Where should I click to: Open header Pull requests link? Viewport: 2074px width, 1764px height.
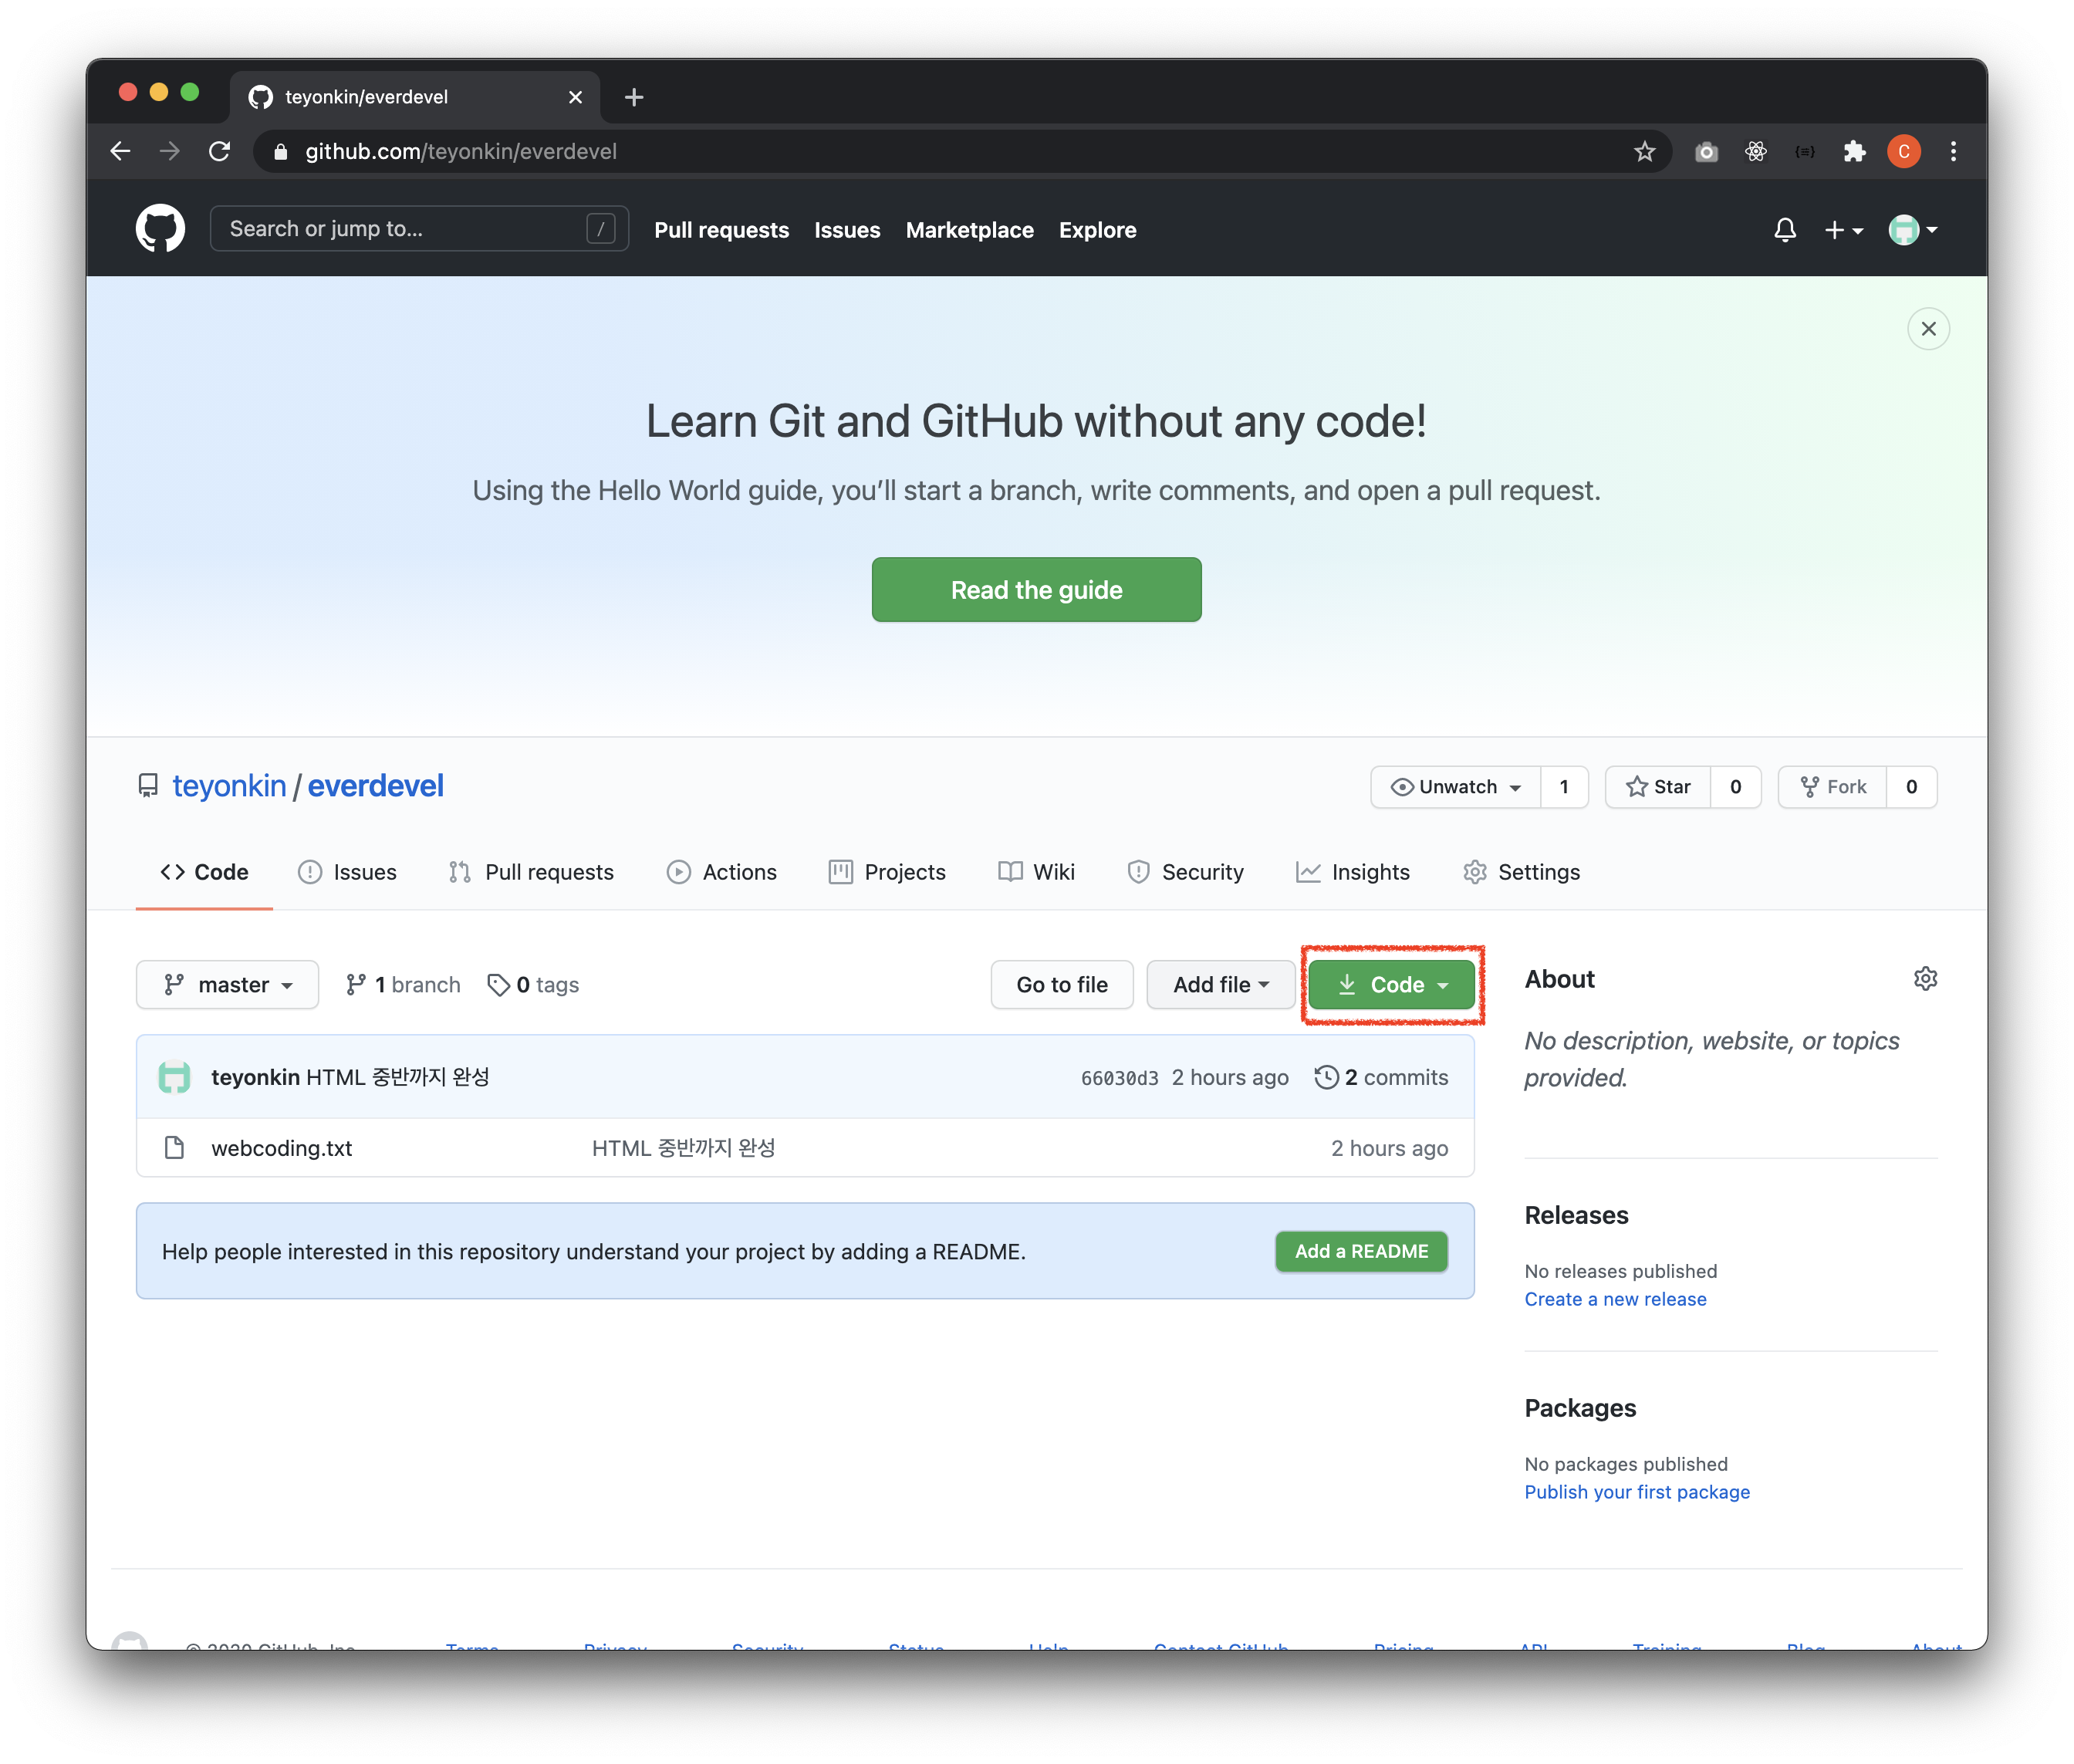721,230
